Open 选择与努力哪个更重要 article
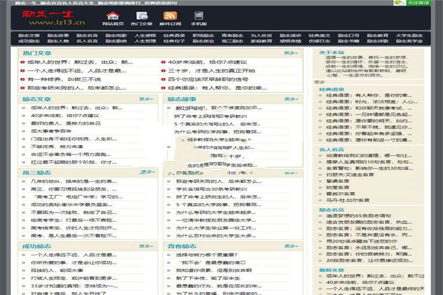The height and width of the screenshot is (295, 443). click(x=207, y=255)
